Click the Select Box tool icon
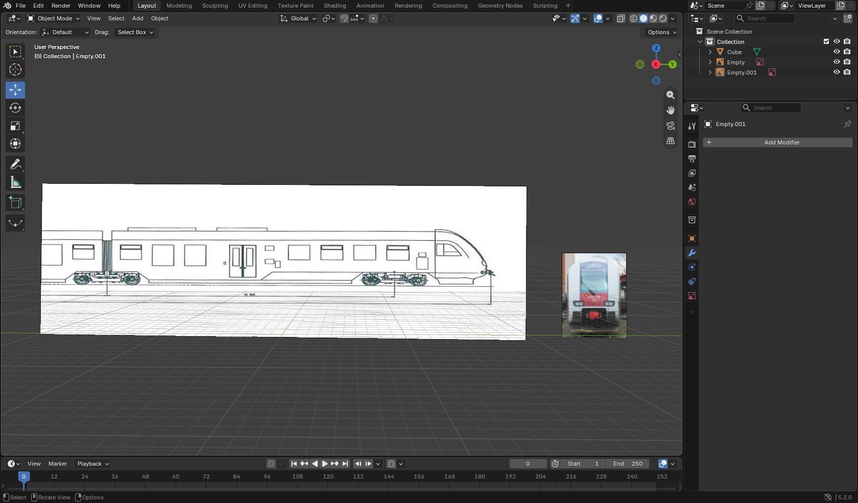 click(x=15, y=52)
